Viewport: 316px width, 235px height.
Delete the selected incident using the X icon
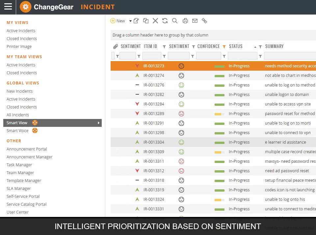pos(155,21)
